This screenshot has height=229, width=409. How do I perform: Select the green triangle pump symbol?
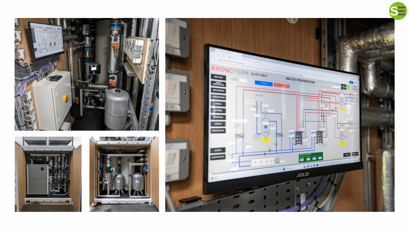click(257, 106)
